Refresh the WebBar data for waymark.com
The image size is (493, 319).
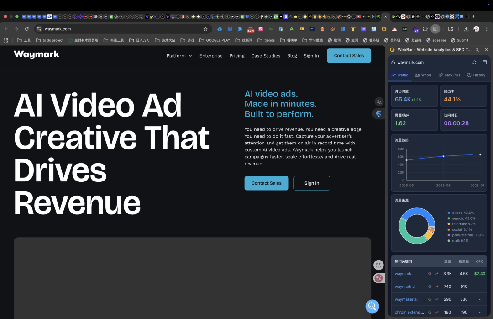pos(474,62)
